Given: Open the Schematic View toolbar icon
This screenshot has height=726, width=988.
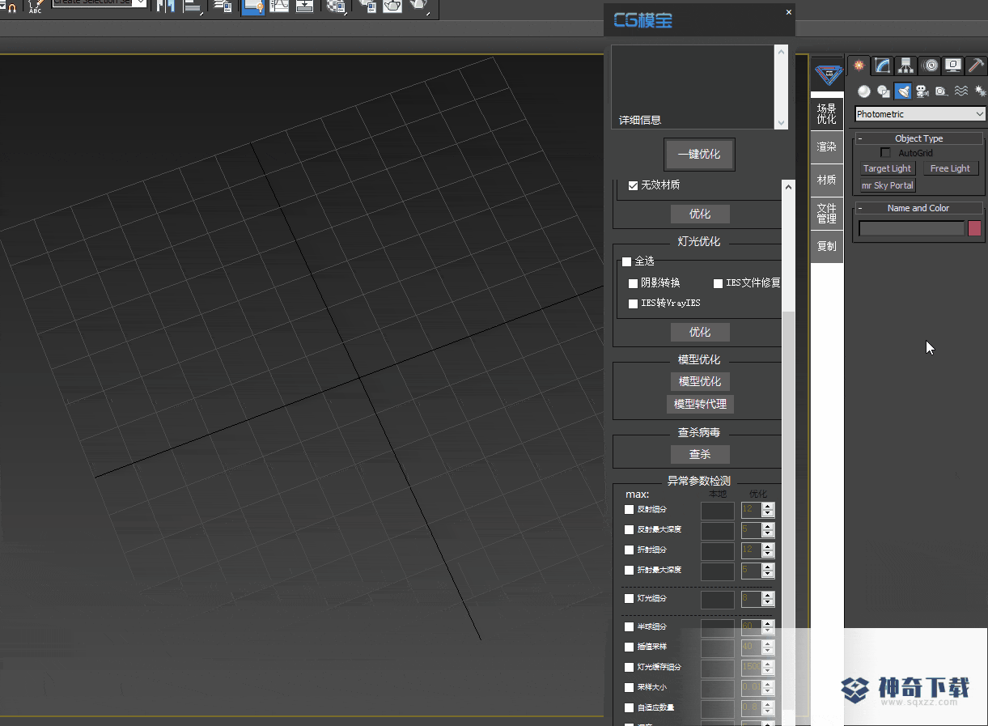Looking at the screenshot, I should [x=305, y=6].
